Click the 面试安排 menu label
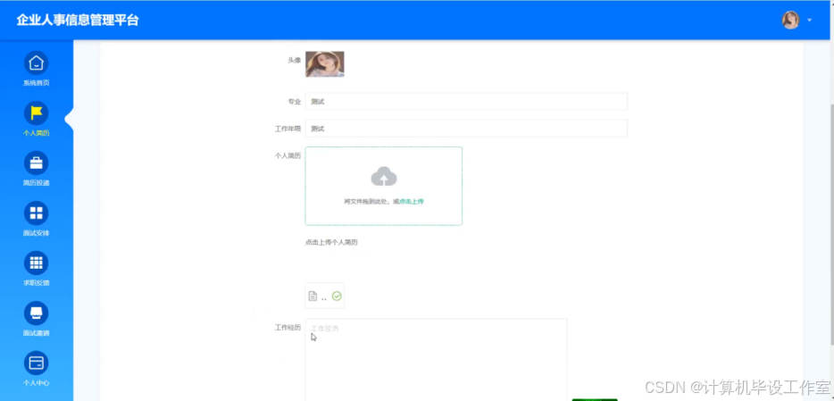Screen dimensions: 834x401 point(37,233)
